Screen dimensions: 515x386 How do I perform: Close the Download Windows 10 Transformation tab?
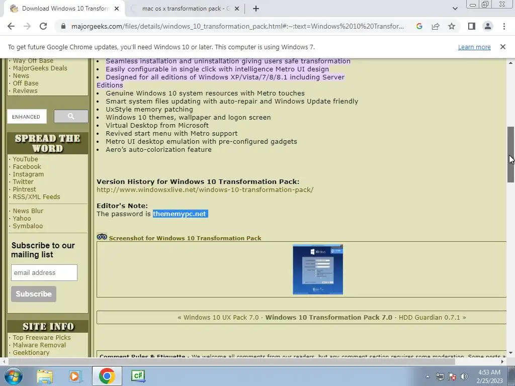pyautogui.click(x=117, y=9)
